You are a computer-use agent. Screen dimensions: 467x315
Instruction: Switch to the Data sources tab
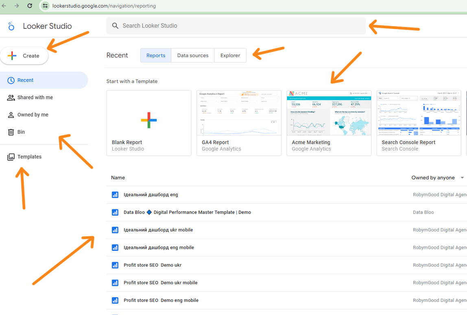193,55
